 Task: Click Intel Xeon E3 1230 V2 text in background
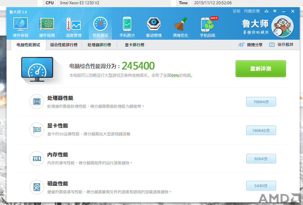click(x=79, y=3)
